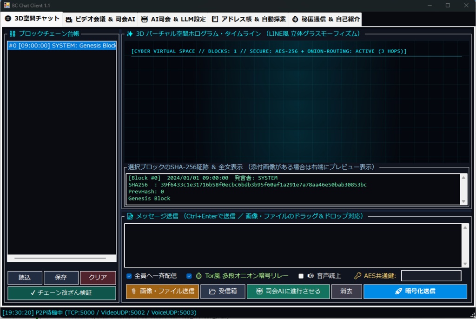This screenshot has height=319, width=476.
Task: Click the block detail scrollbar up arrow
Action: 463,178
